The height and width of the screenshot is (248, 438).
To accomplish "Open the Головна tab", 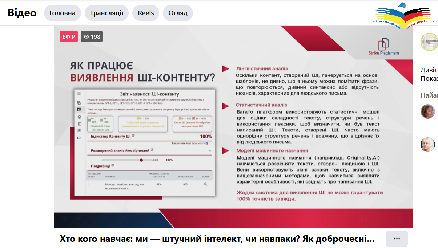I will tap(63, 13).
